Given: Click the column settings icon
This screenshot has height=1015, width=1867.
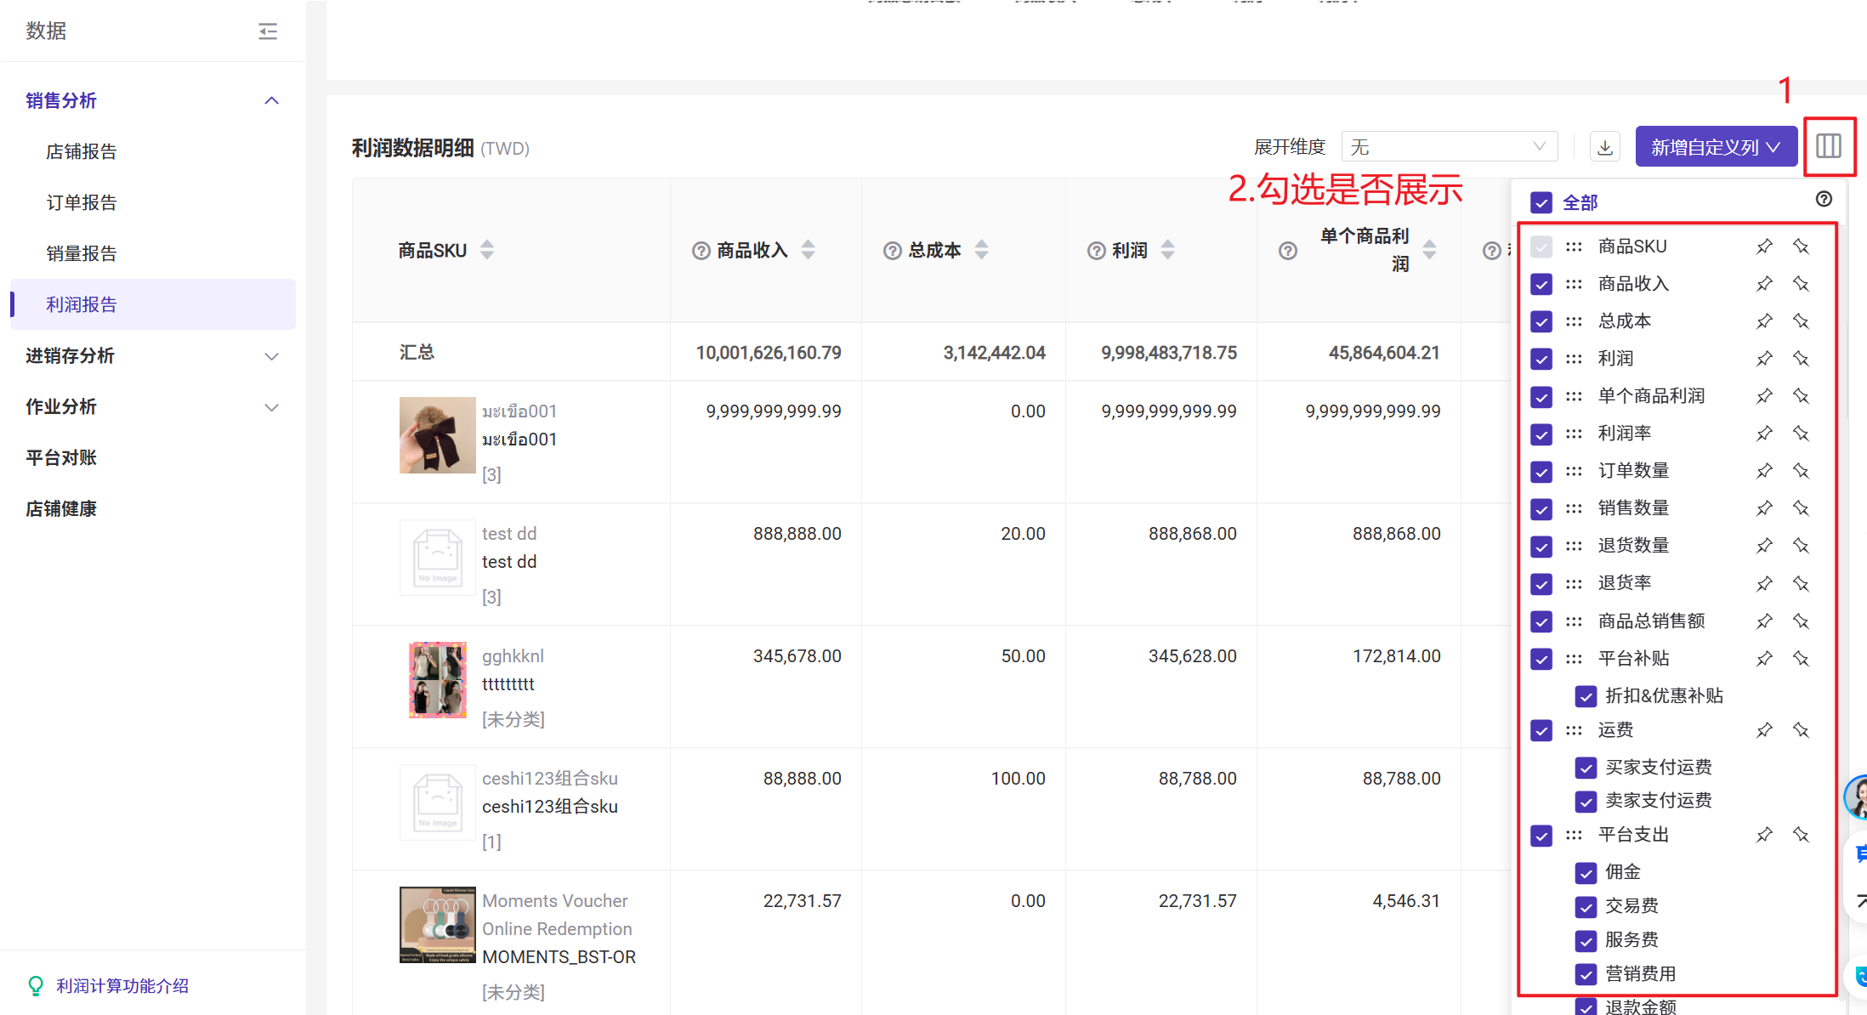Looking at the screenshot, I should click(x=1828, y=146).
